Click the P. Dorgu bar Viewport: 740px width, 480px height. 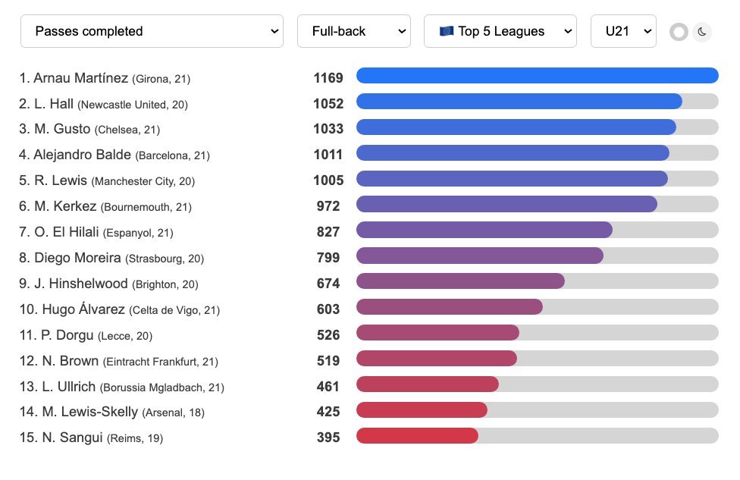437,333
